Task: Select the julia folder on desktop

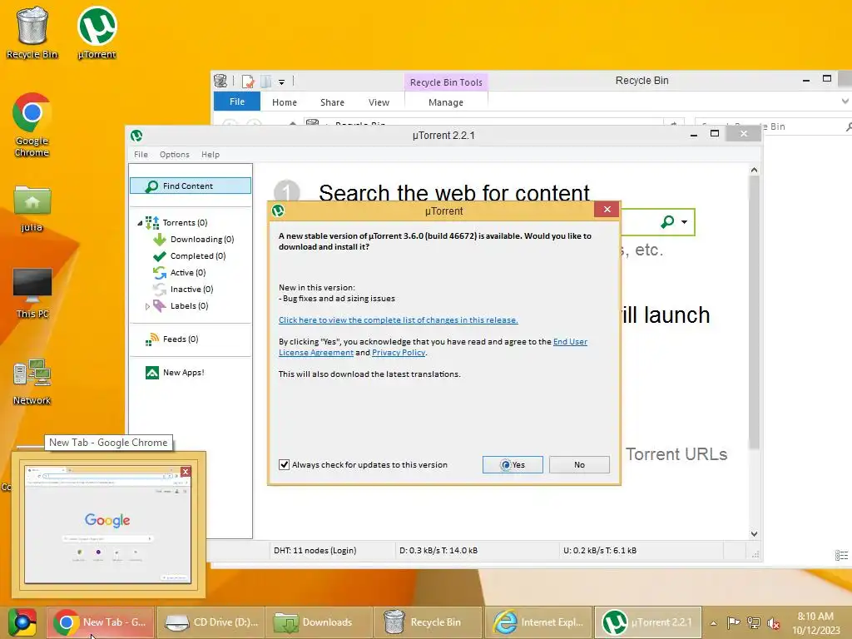Action: pyautogui.click(x=32, y=209)
